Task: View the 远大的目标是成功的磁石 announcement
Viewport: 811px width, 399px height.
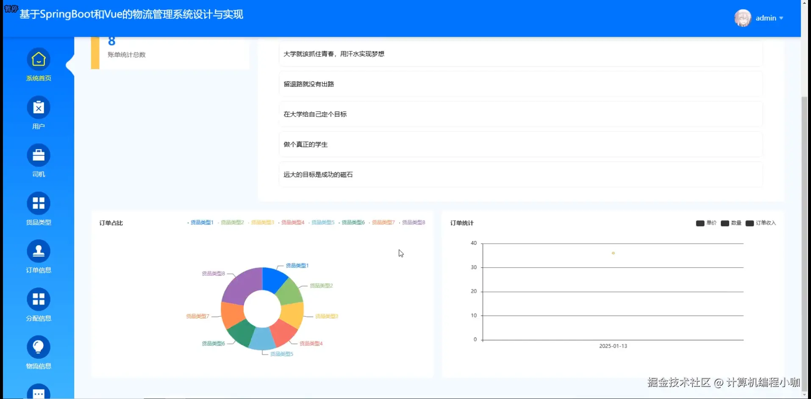Action: point(521,175)
